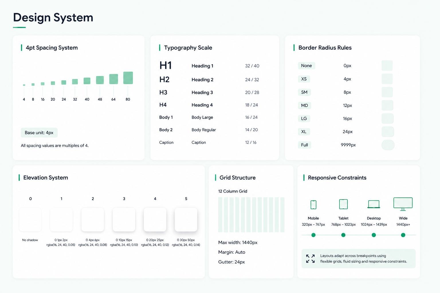Click elevation card 5
Image resolution: width=440 pixels, height=293 pixels.
tap(186, 219)
